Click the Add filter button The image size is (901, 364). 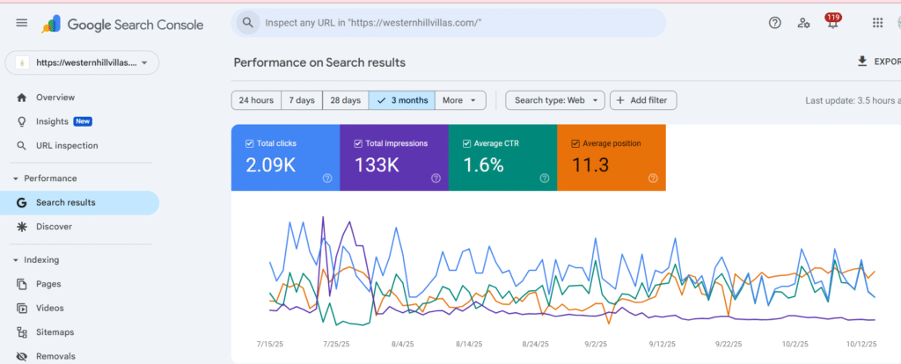click(x=643, y=100)
